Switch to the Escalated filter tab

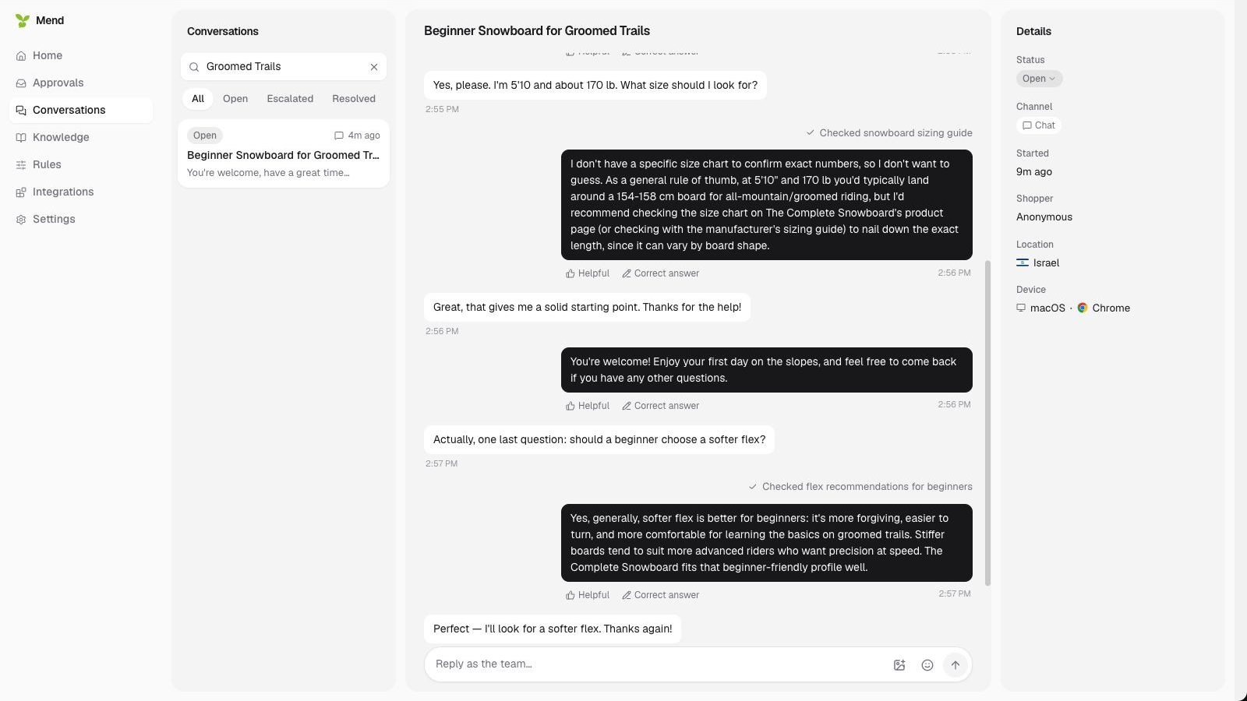point(290,99)
